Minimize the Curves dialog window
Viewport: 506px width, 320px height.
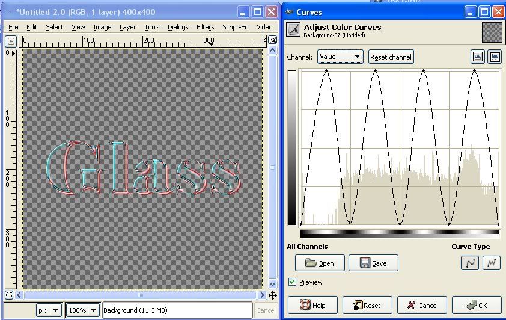click(470, 12)
